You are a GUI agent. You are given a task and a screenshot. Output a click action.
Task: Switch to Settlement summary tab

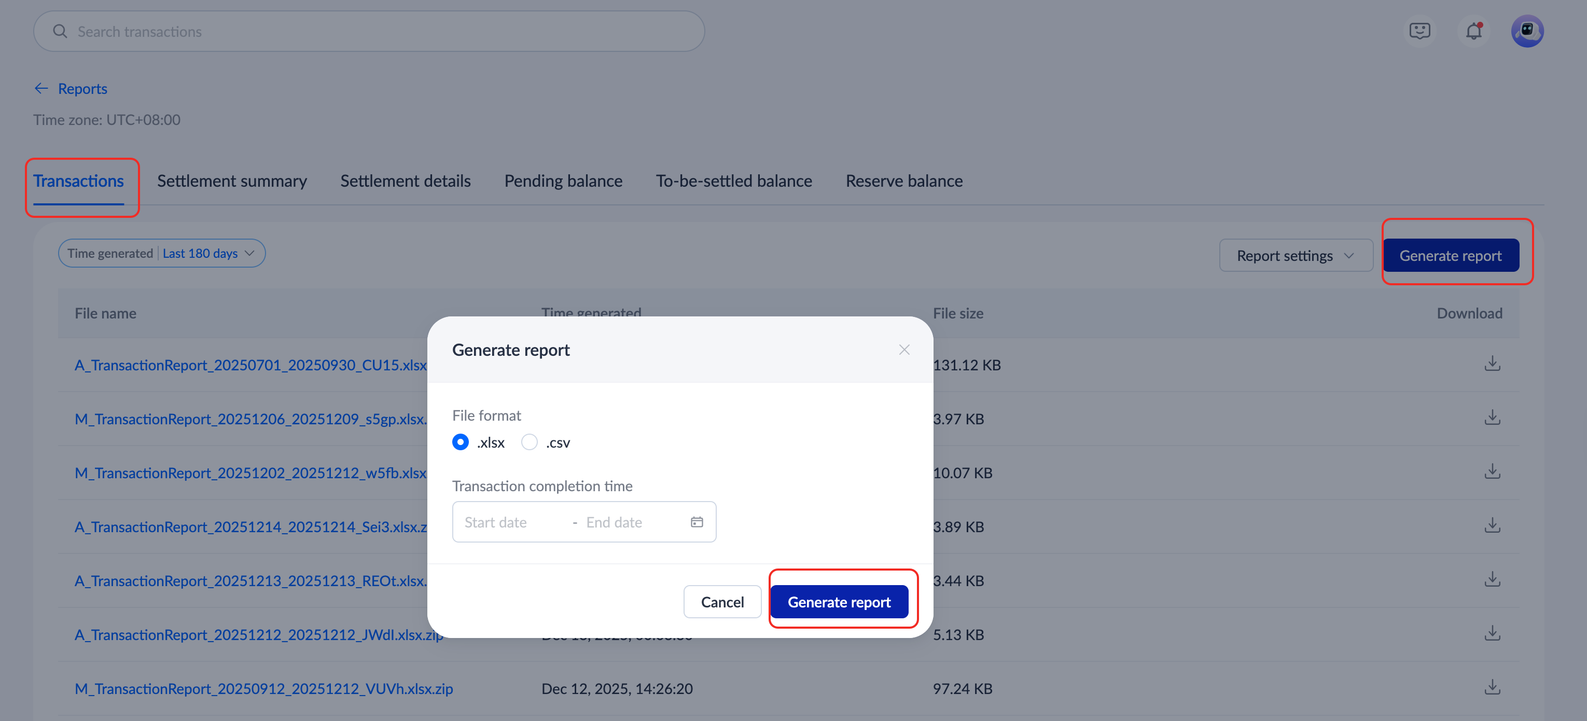point(232,181)
